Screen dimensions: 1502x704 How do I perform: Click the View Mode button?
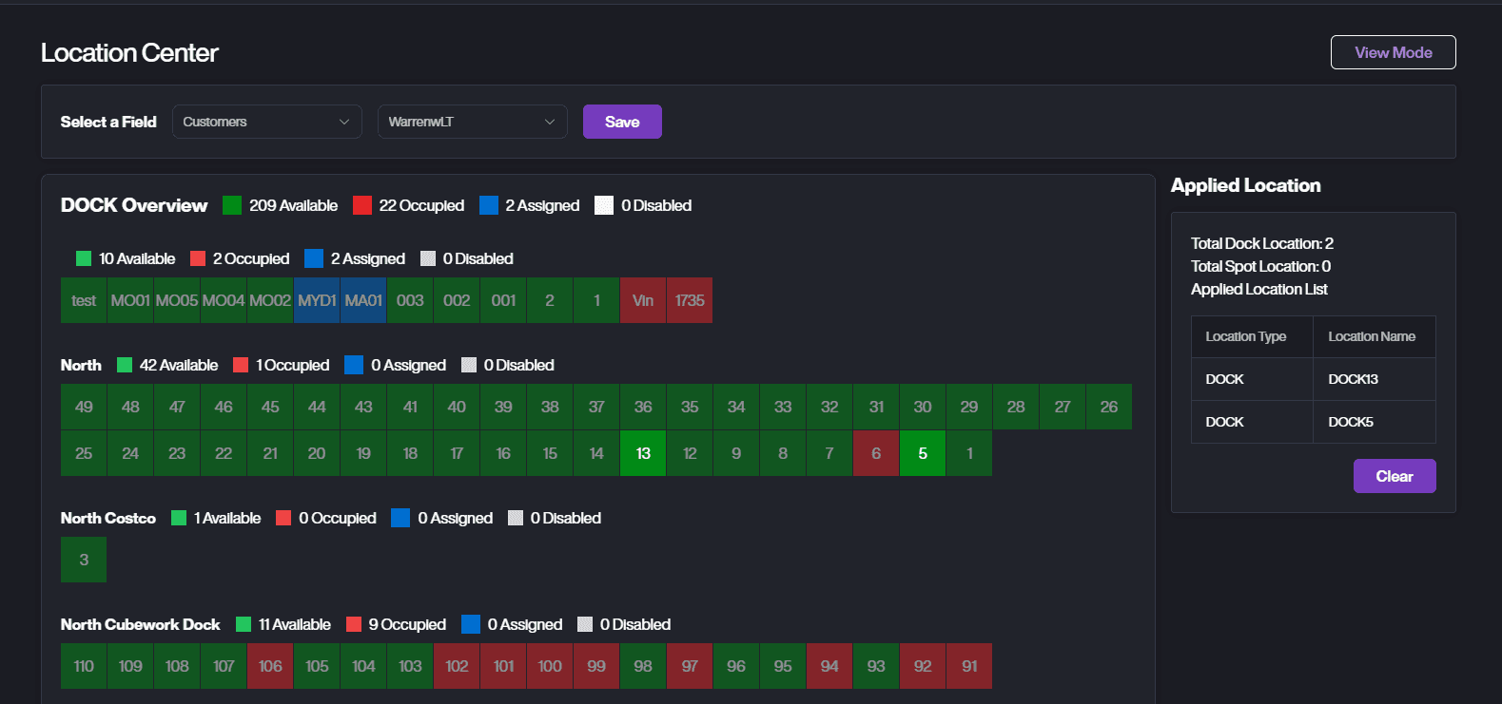tap(1393, 52)
